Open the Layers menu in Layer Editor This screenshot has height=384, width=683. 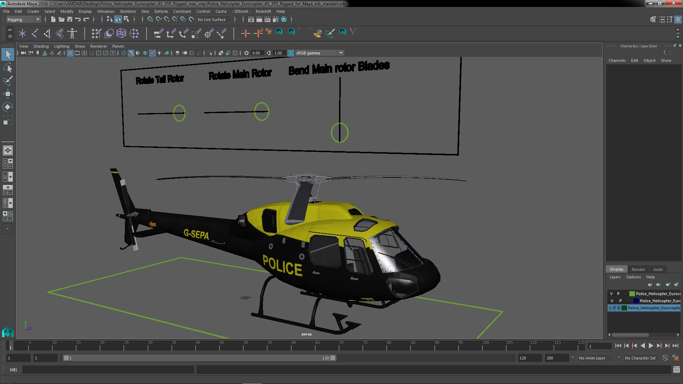tap(615, 277)
